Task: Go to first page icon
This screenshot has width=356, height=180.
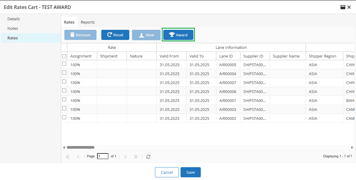Action: (x=68, y=156)
